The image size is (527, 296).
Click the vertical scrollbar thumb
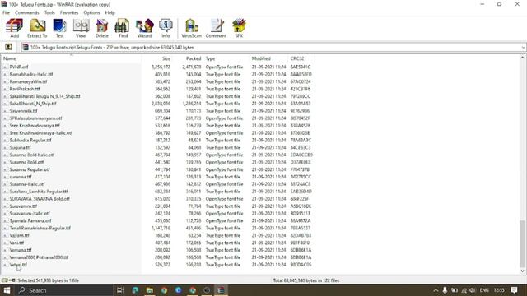[x=522, y=243]
